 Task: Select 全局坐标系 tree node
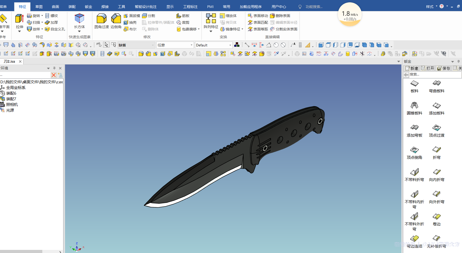[x=16, y=87]
